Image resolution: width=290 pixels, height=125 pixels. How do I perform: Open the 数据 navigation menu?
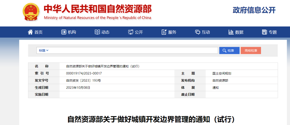coord(239,32)
